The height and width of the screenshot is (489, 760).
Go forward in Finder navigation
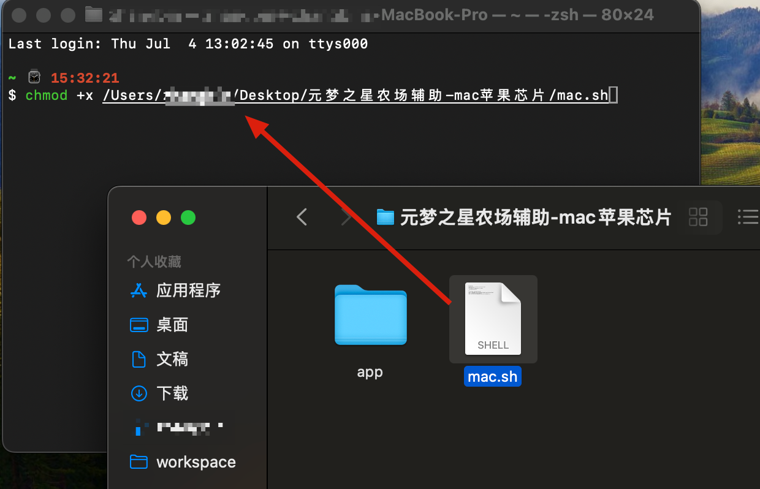pyautogui.click(x=346, y=217)
